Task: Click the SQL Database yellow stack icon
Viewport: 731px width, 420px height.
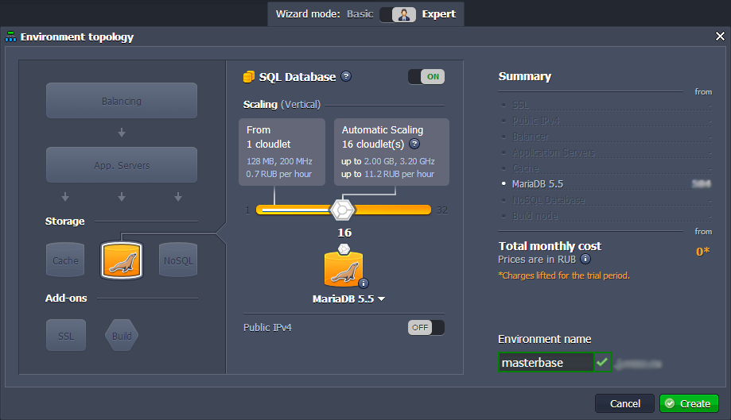Action: click(249, 77)
